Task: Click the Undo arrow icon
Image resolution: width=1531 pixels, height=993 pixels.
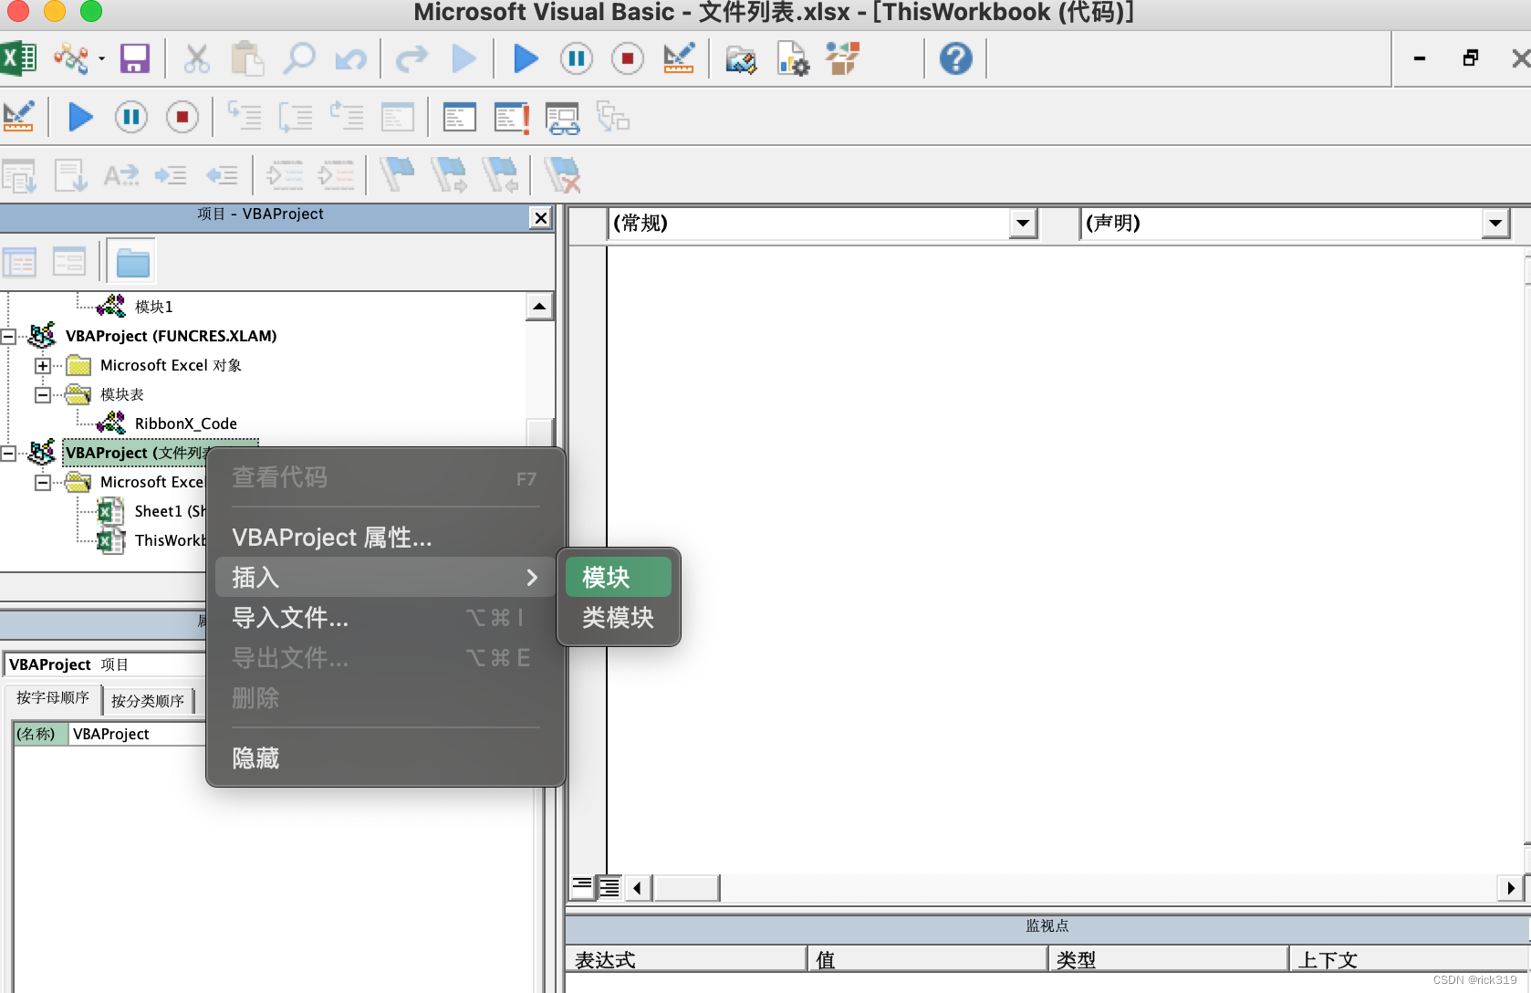Action: pos(350,59)
